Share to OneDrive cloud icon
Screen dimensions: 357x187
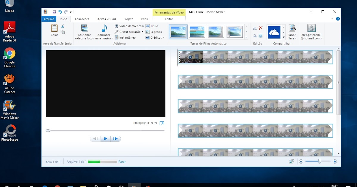point(274,32)
